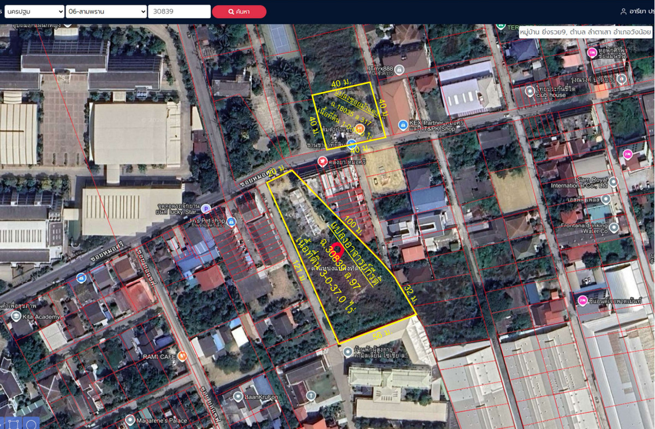Open the RAMI CAFE map marker

(182, 356)
